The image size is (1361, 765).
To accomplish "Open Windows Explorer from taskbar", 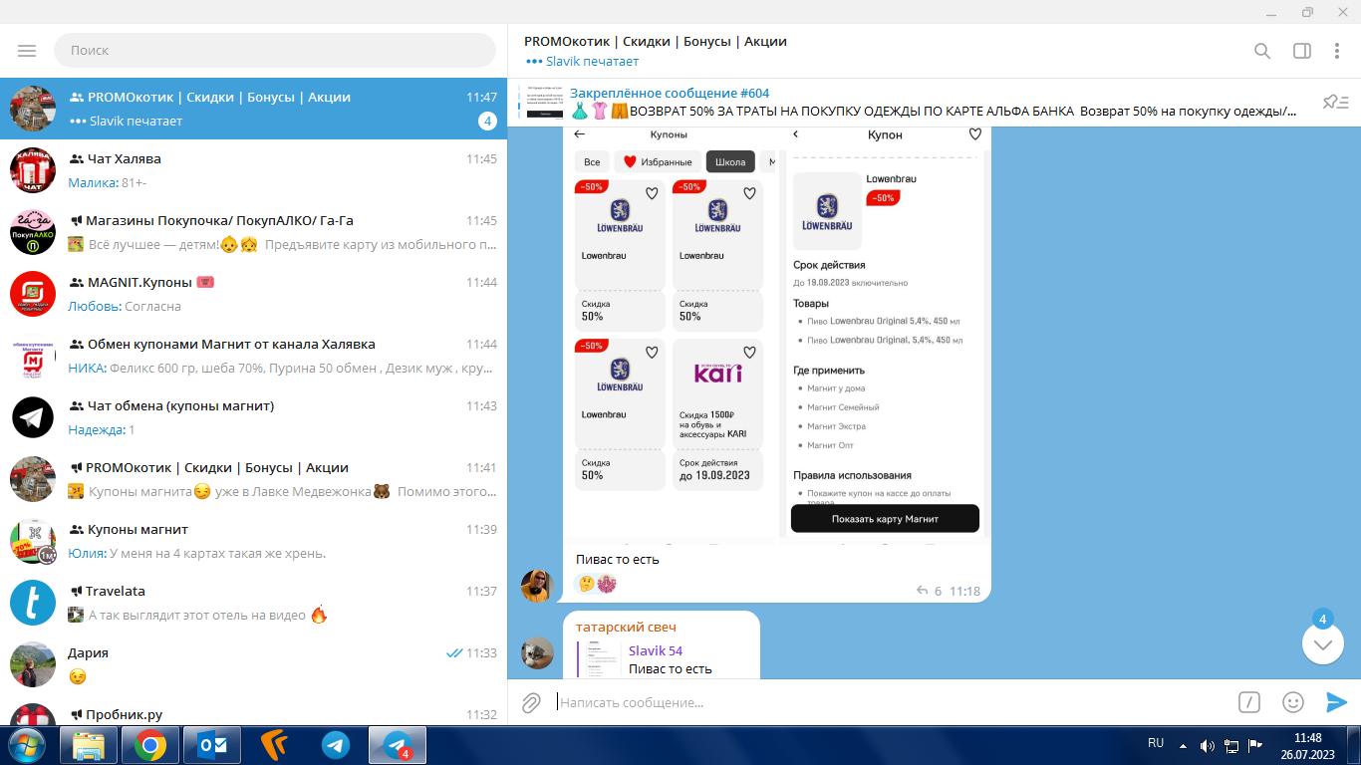I will (89, 745).
